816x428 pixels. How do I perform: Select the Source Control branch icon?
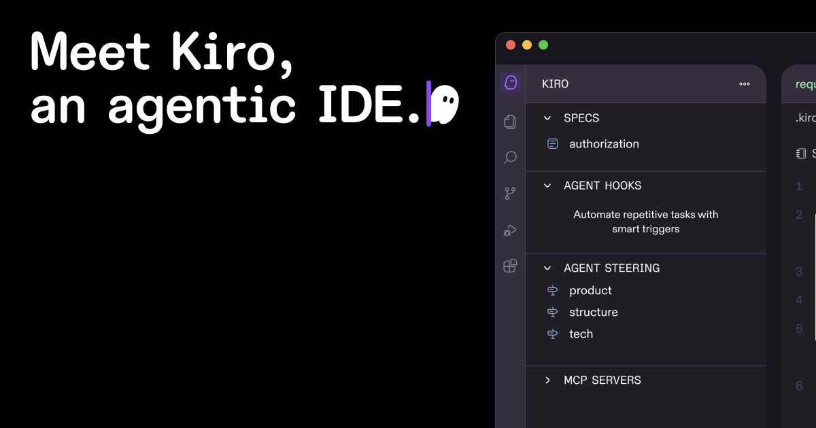510,193
